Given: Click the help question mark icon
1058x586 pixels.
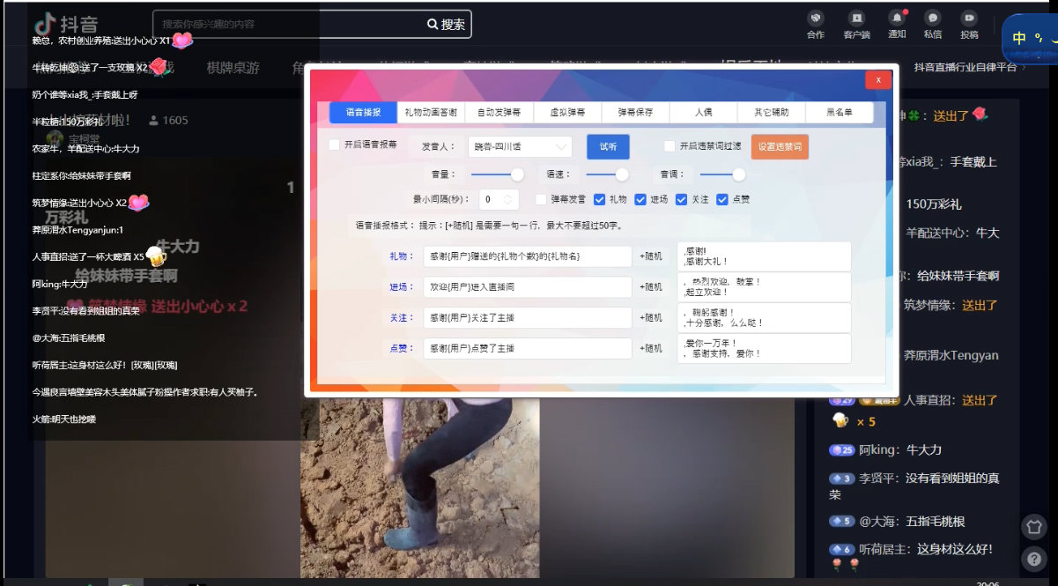Looking at the screenshot, I should (x=1034, y=559).
